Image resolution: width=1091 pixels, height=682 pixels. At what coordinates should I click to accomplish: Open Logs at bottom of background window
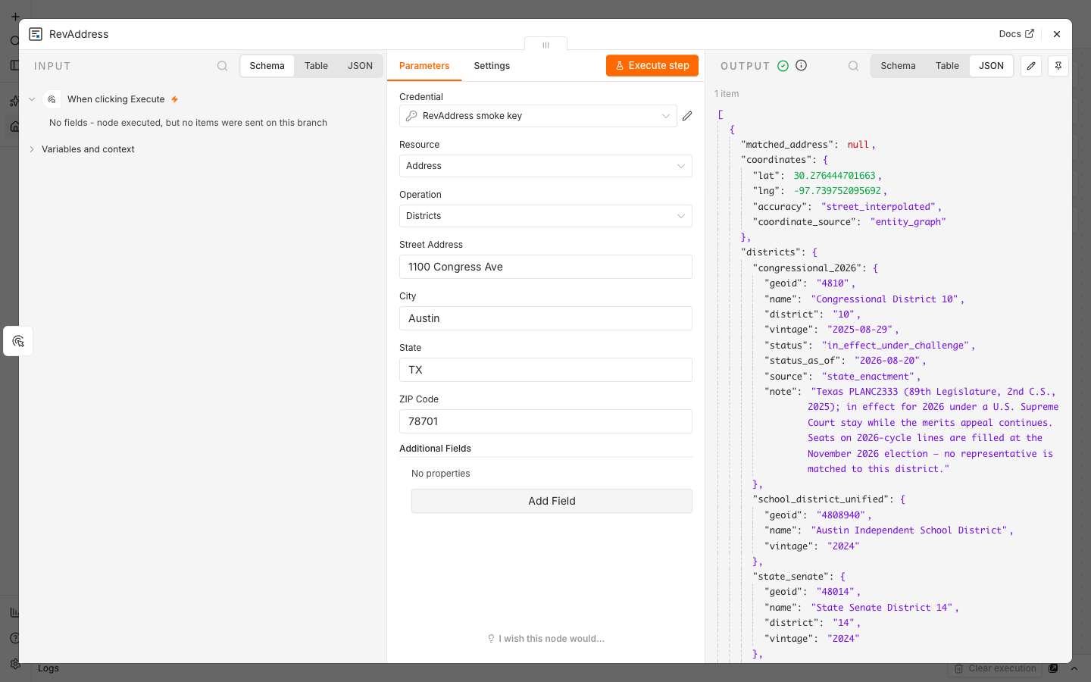tap(48, 668)
